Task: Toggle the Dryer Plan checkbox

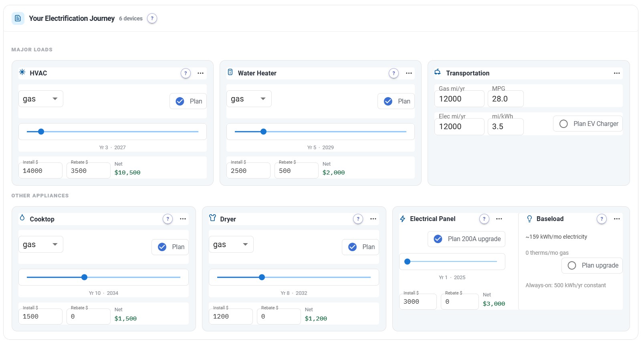Action: pos(361,247)
